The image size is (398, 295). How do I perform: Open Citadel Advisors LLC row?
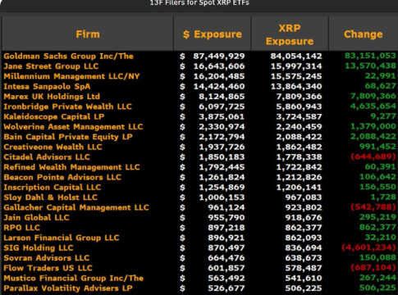click(199, 157)
